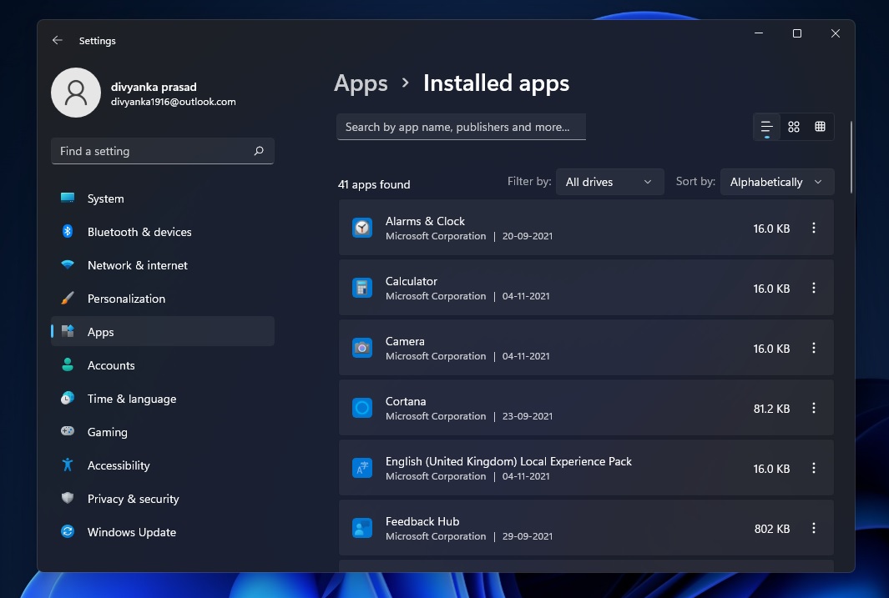Select the Camera app name
This screenshot has height=598, width=889.
(x=405, y=341)
